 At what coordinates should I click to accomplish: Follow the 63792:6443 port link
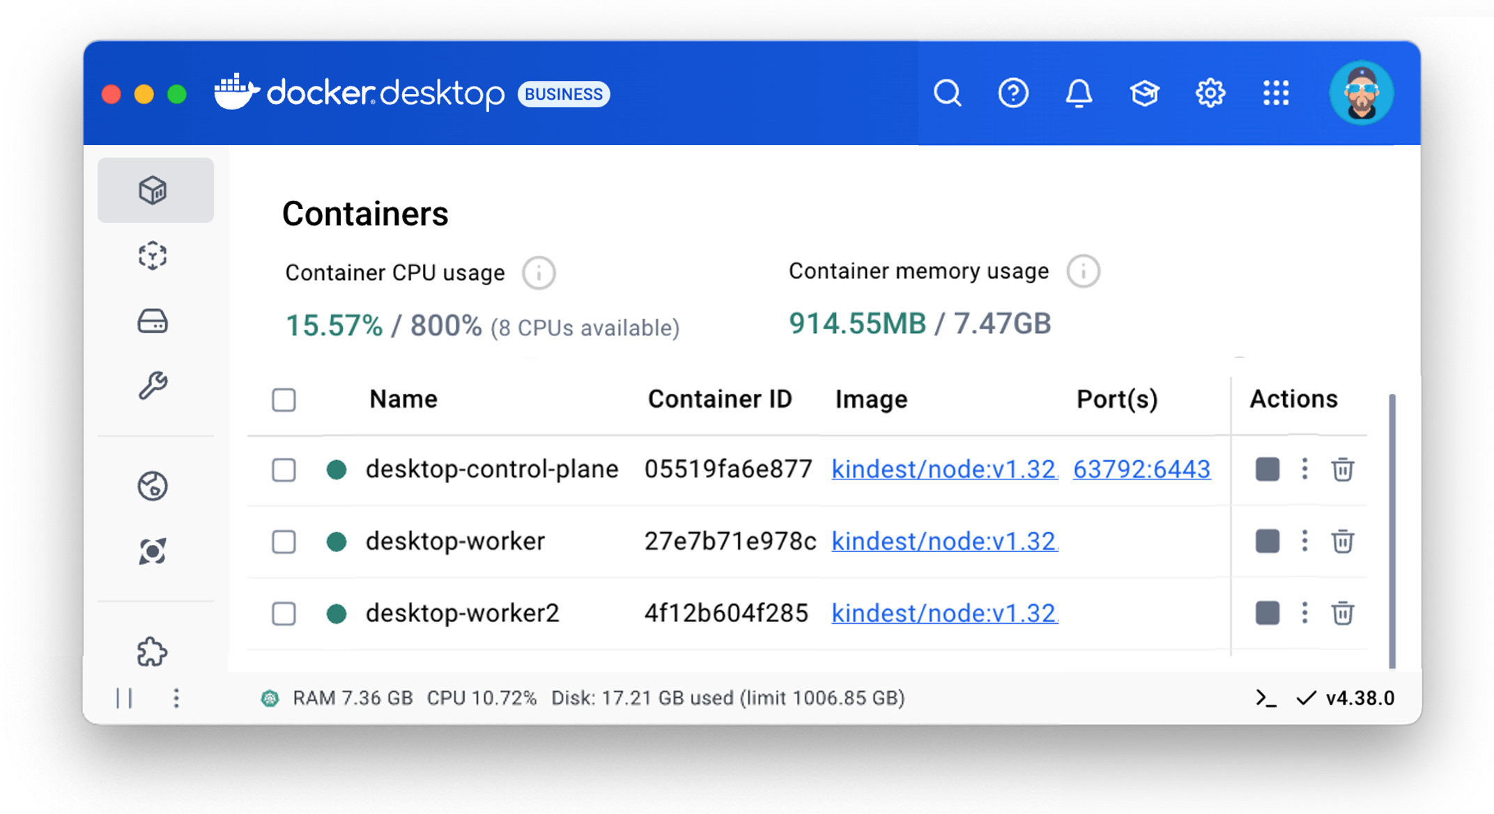tap(1141, 470)
